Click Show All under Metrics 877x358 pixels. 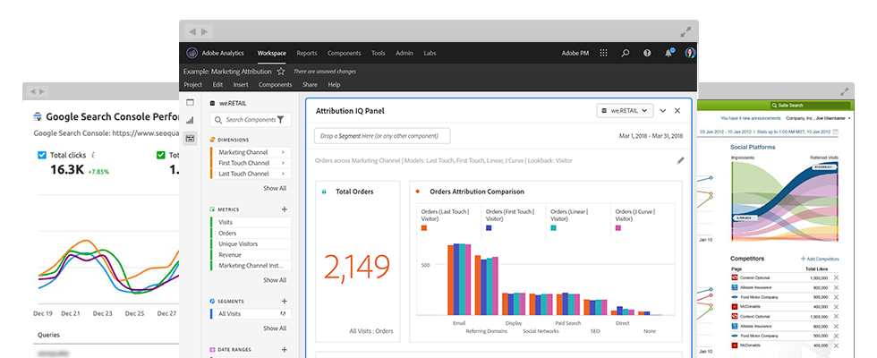point(275,280)
